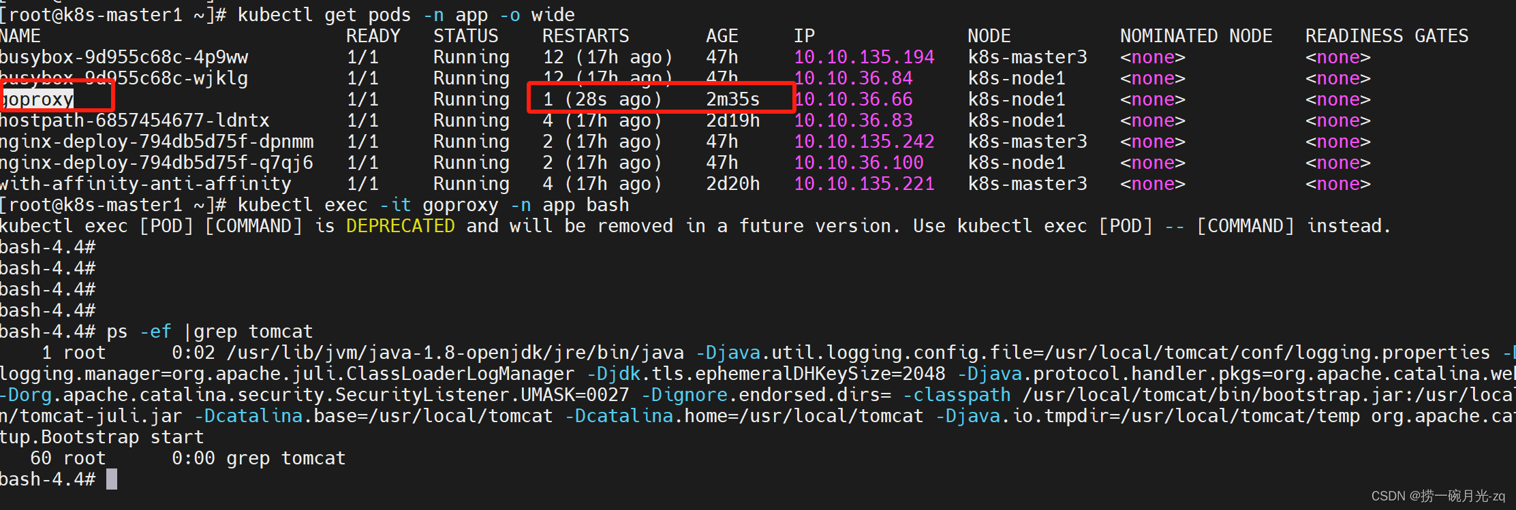The height and width of the screenshot is (510, 1516).
Task: Click the 'kubectl get pods' command line
Action: point(406,15)
